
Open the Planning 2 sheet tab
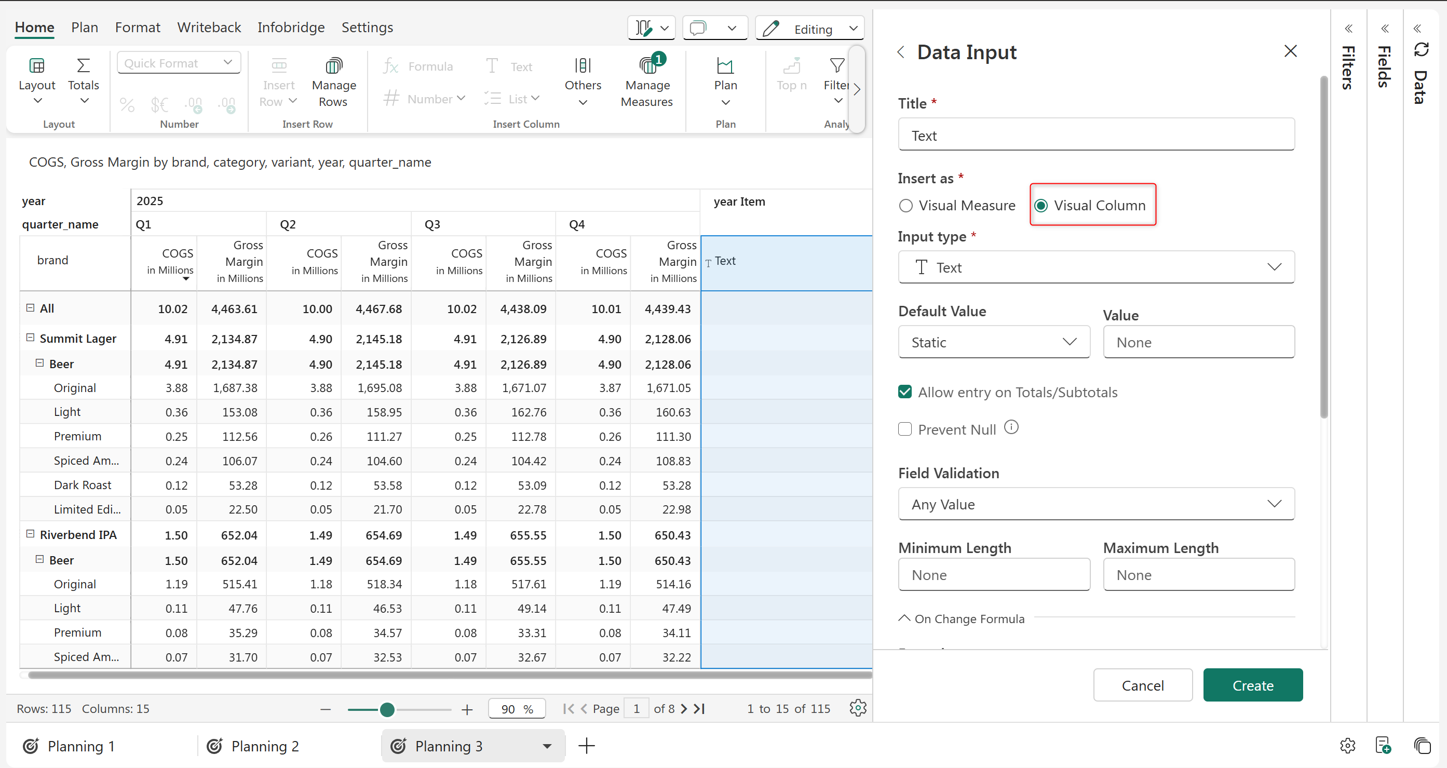tap(265, 746)
